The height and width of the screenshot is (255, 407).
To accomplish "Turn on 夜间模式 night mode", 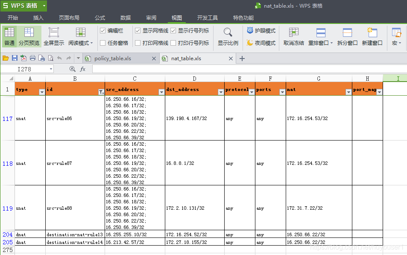I will point(261,43).
